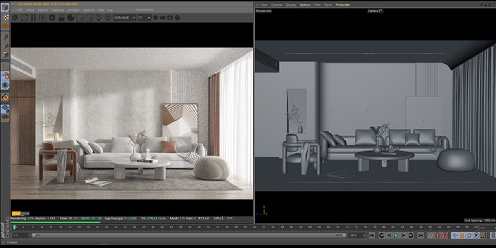
Task: Open the Options menu in the viewport
Action: pyautogui.click(x=306, y=5)
